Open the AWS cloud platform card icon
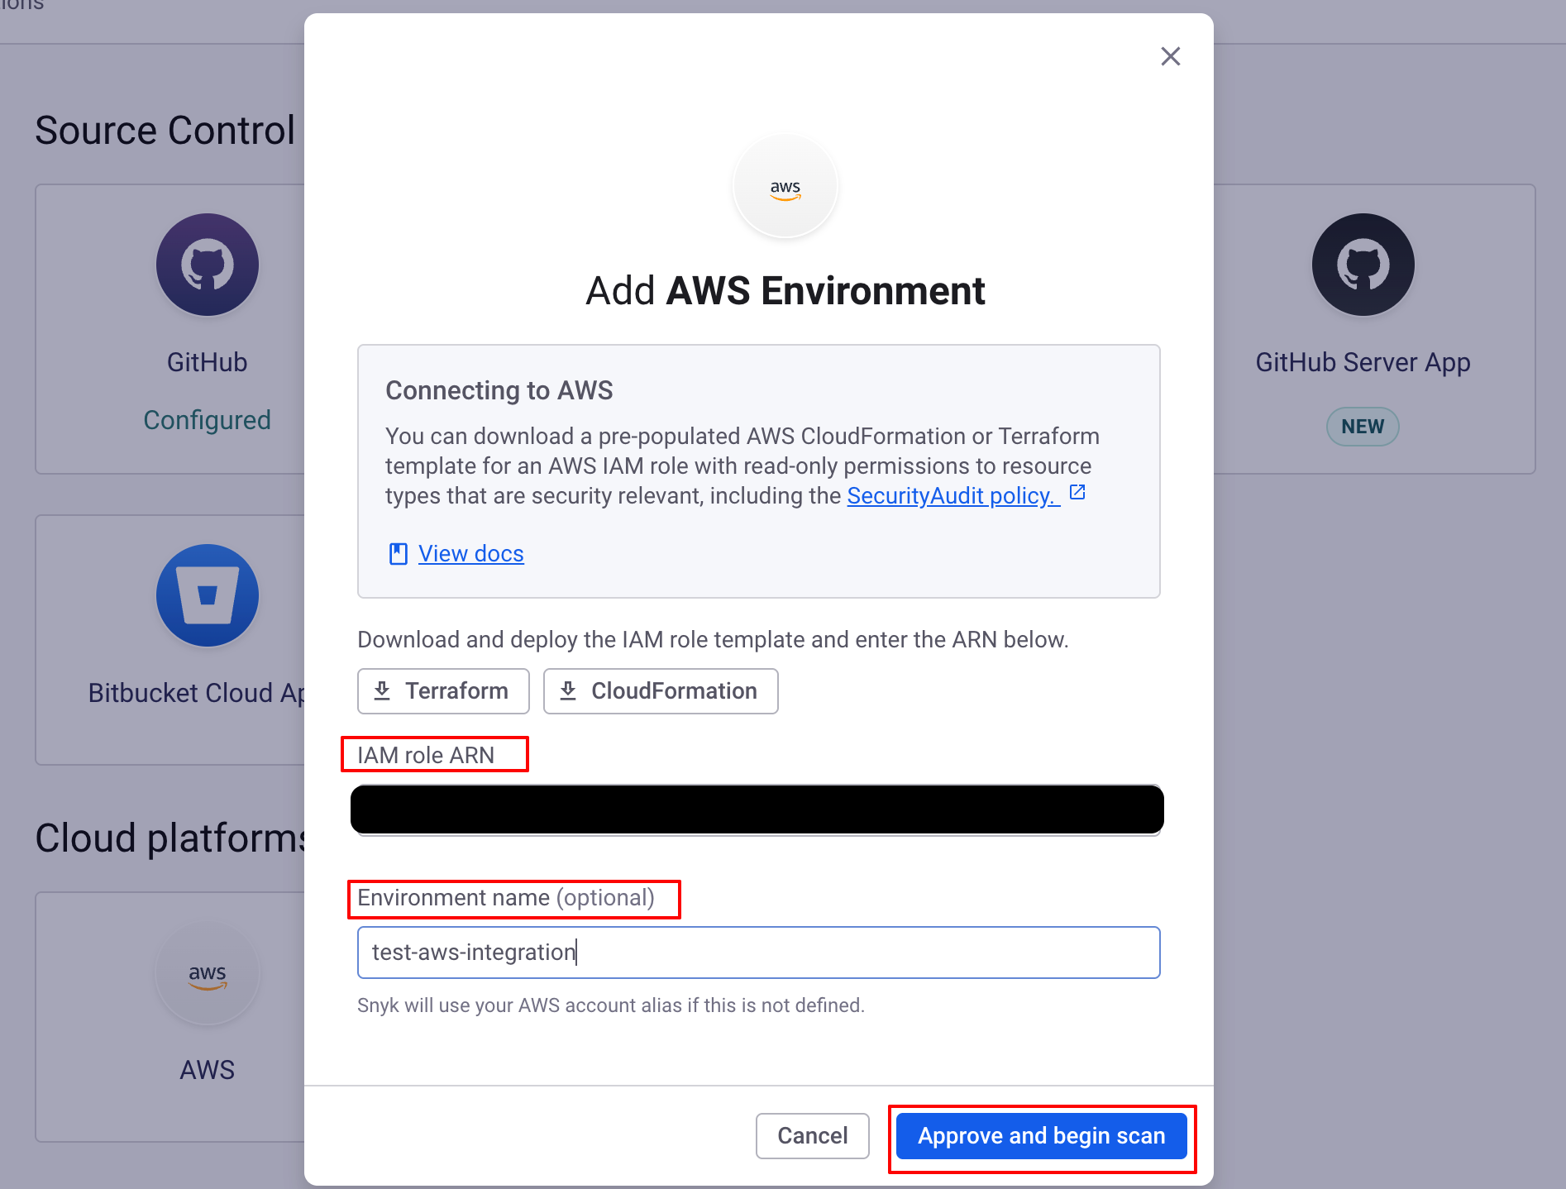The height and width of the screenshot is (1189, 1566). (x=208, y=973)
